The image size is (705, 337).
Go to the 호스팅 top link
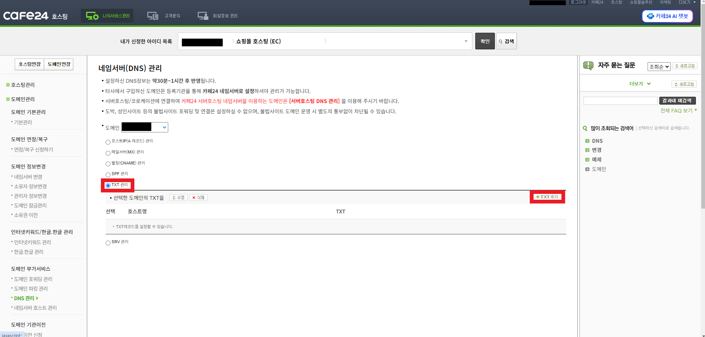(x=616, y=2)
